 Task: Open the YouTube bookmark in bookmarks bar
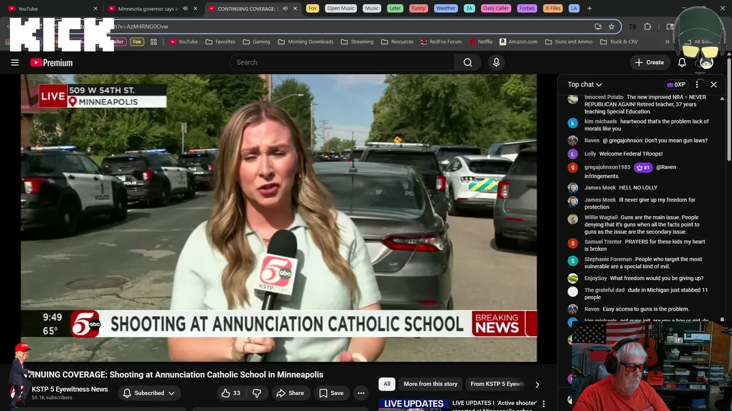tap(184, 42)
